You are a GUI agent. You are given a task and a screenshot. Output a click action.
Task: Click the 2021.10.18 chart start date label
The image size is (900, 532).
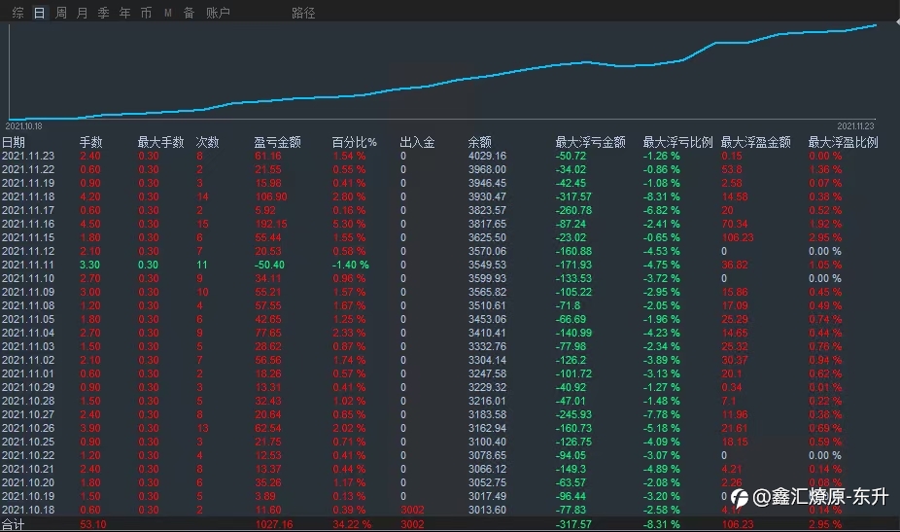[x=23, y=125]
